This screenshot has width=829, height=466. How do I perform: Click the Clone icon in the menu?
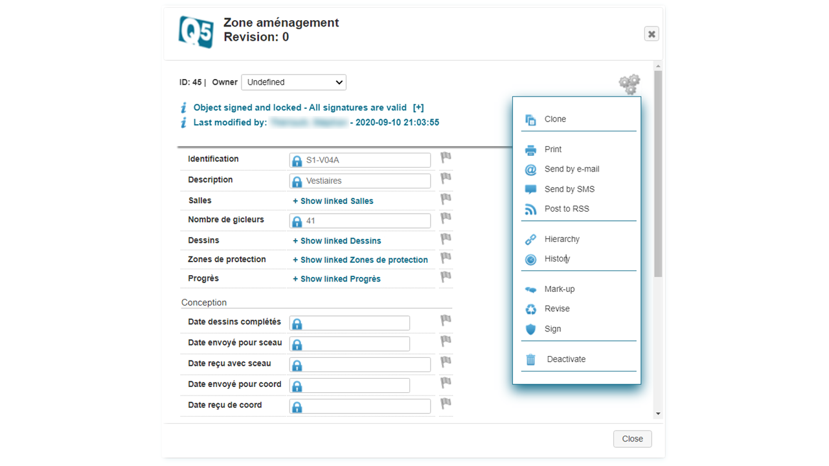click(530, 120)
